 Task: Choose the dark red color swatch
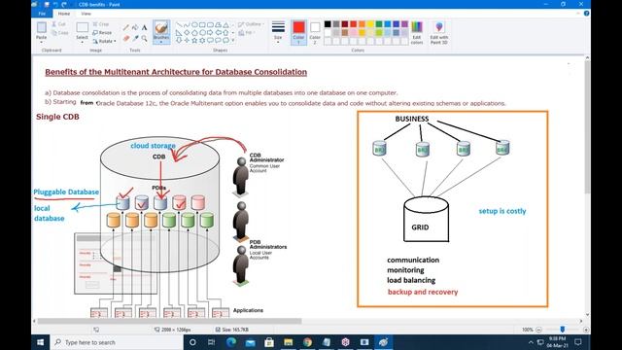[x=345, y=24]
